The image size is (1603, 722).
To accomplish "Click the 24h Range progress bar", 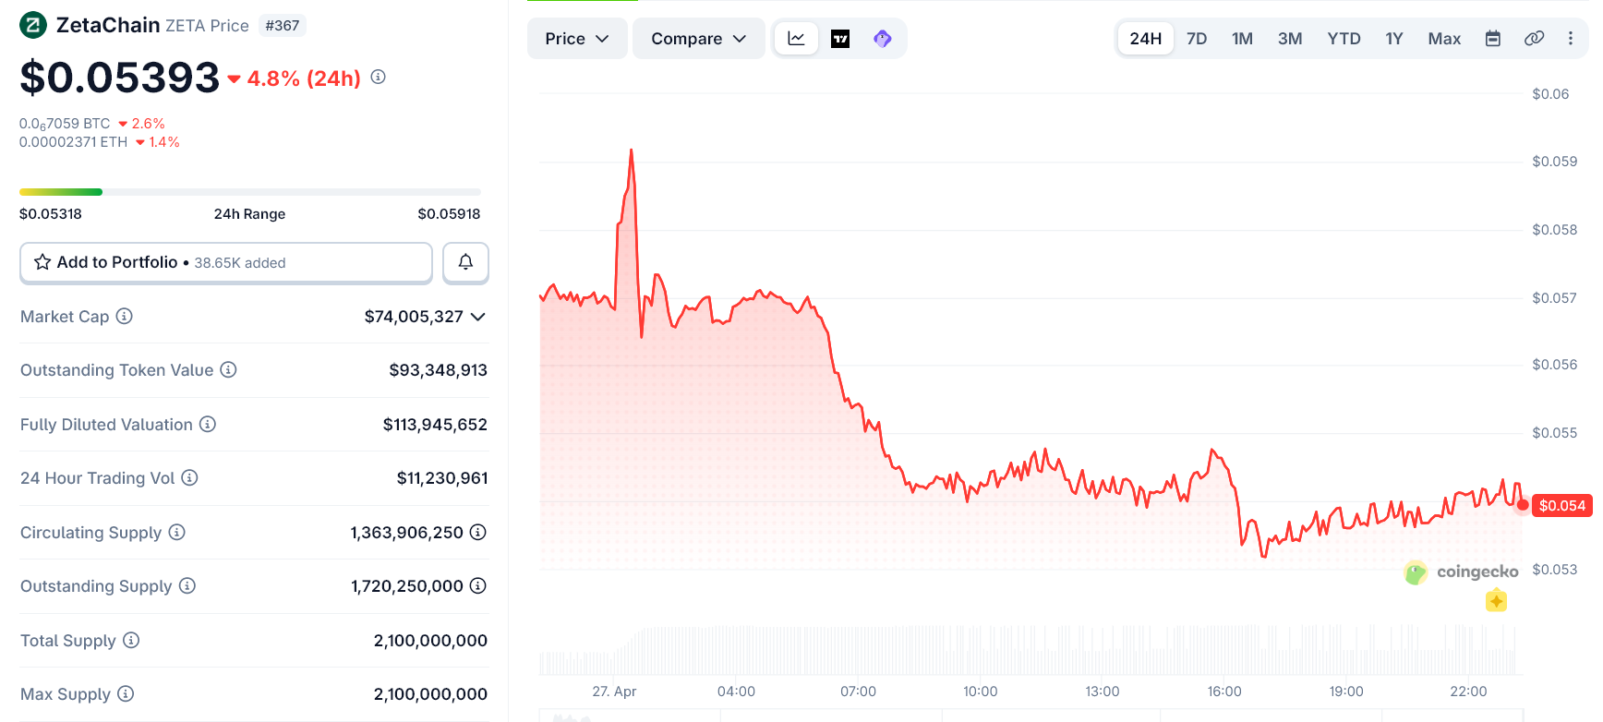I will point(249,192).
